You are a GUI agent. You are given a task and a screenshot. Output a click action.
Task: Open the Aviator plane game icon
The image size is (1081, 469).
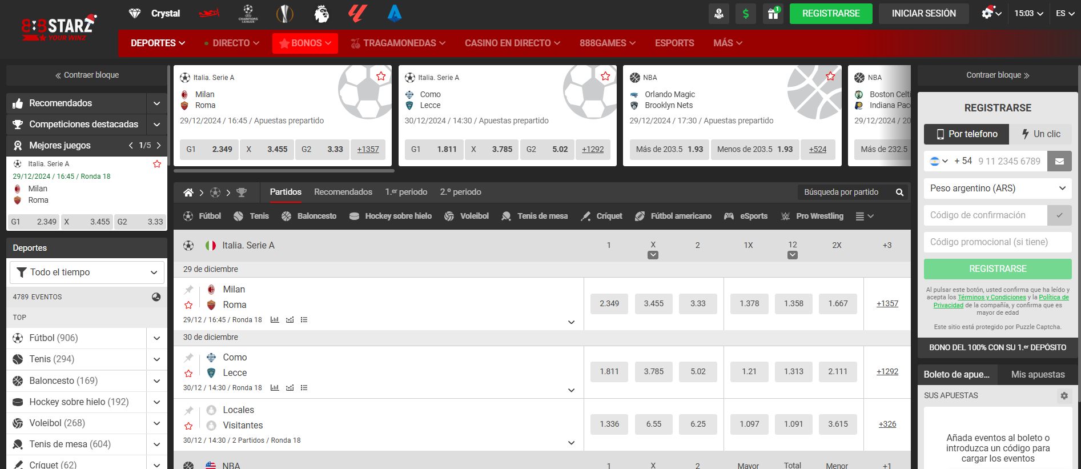(209, 14)
